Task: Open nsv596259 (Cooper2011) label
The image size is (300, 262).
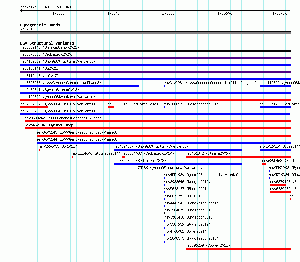Action: click(x=208, y=245)
